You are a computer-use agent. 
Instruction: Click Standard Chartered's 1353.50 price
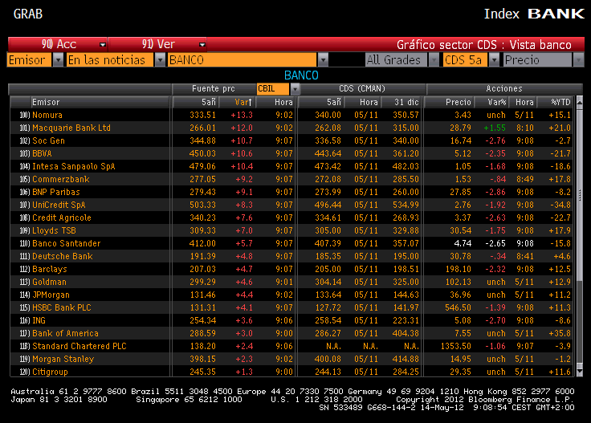pyautogui.click(x=456, y=346)
